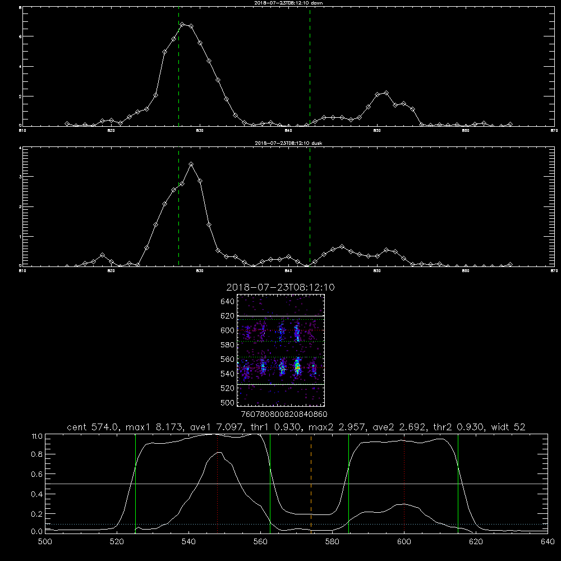The width and height of the screenshot is (561, 561).
Task: Click the '2018-07-23T08:12:10 dusk' plot title
Action: click(288, 143)
